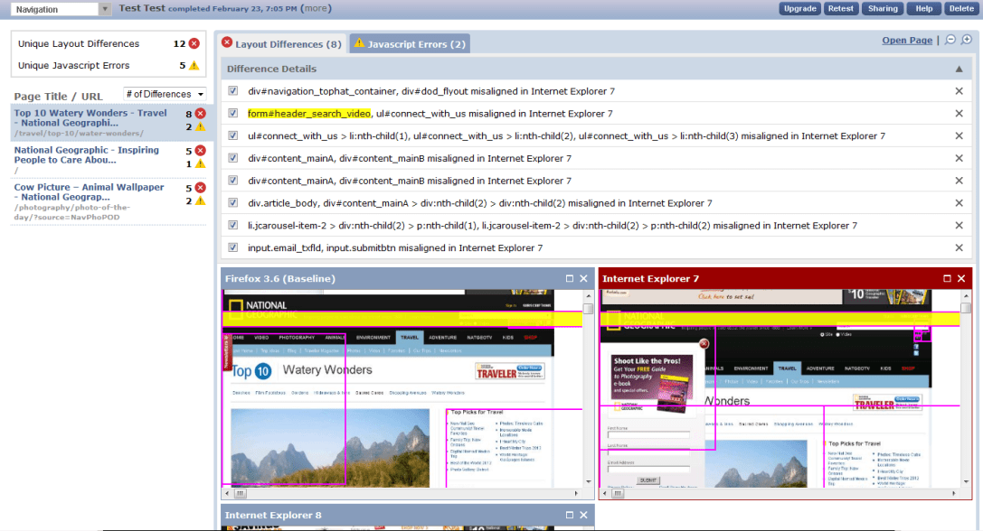The image size is (983, 531).
Task: Click Internet Explorer 7 panel horizontal scrollbar thumb
Action: 618,493
